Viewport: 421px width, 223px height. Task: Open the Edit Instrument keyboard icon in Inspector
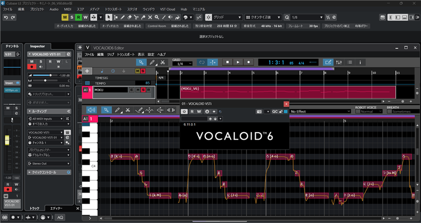67,132
